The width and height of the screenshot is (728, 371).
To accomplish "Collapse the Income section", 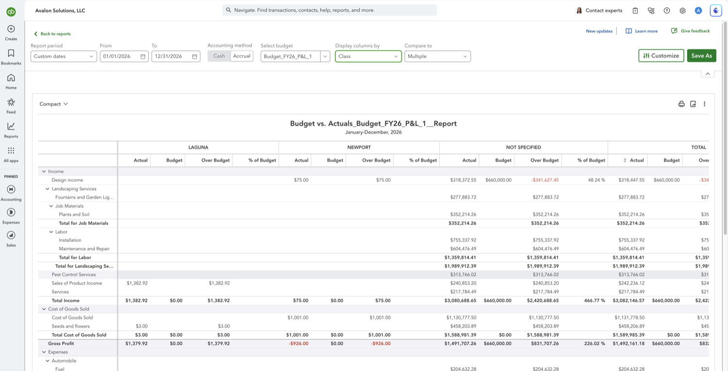I will (44, 172).
